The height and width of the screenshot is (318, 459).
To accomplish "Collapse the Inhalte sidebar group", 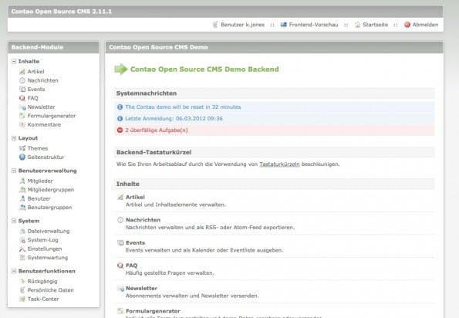I will [14, 61].
